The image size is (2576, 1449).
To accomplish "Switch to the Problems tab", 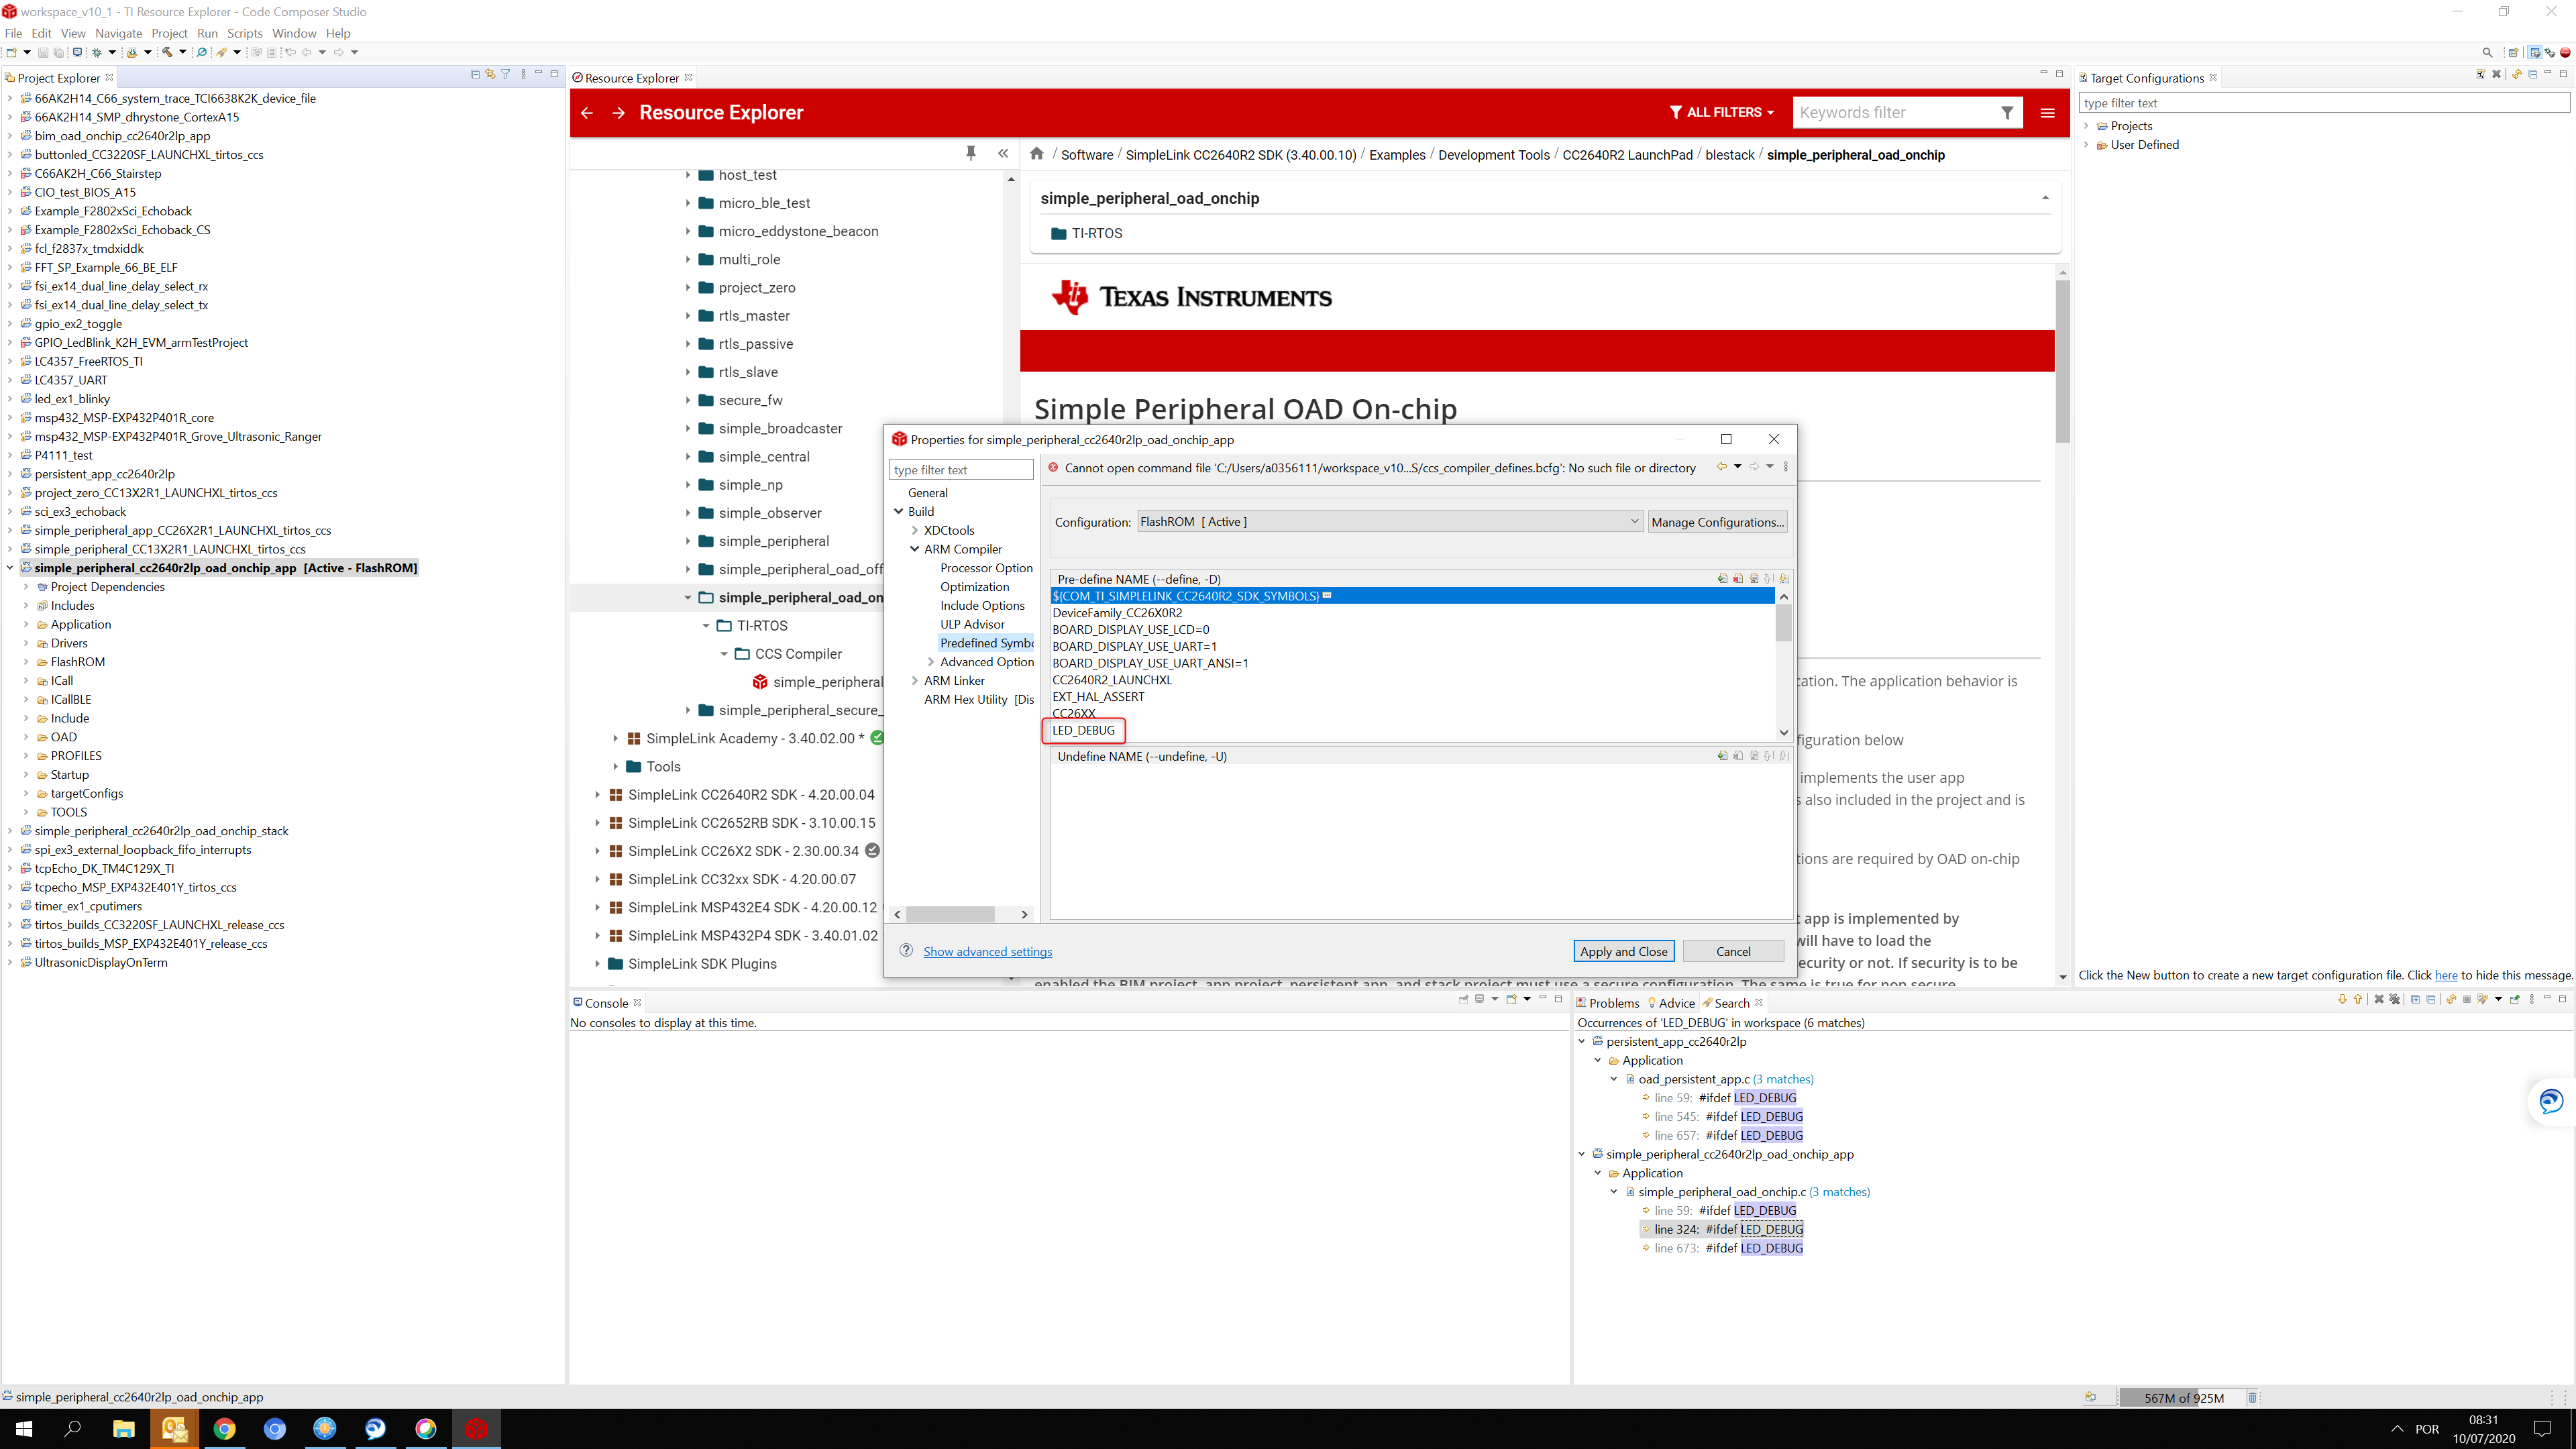I will [1607, 1003].
